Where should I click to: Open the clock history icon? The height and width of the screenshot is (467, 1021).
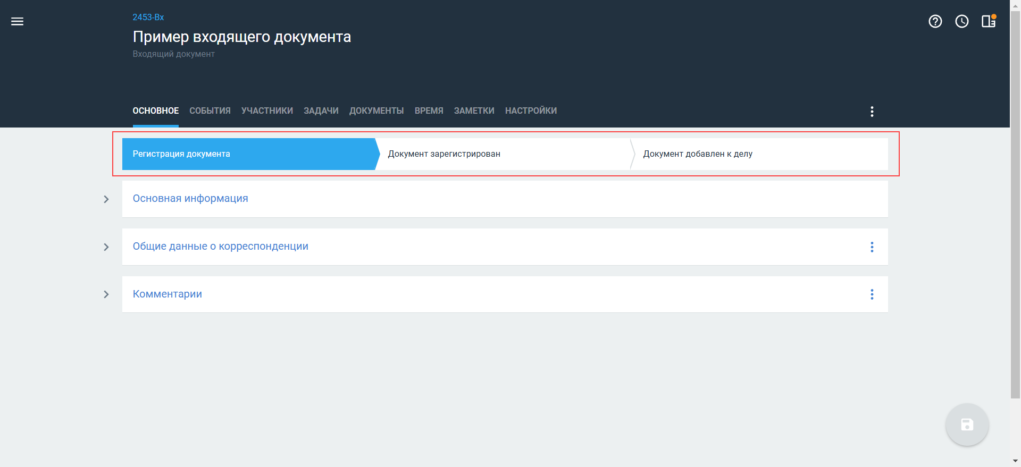pos(962,21)
